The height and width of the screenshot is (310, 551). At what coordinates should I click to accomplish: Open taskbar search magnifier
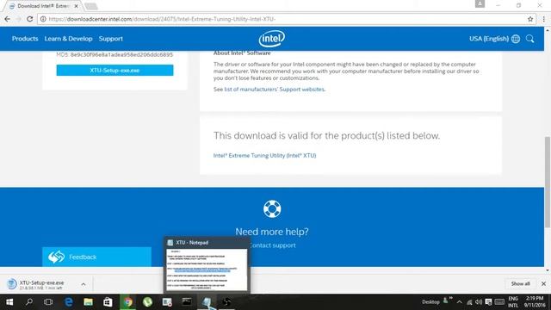(x=29, y=302)
